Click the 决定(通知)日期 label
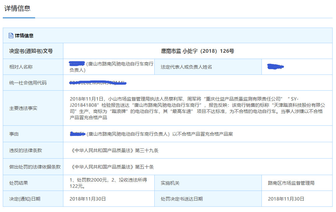 pos(25,199)
